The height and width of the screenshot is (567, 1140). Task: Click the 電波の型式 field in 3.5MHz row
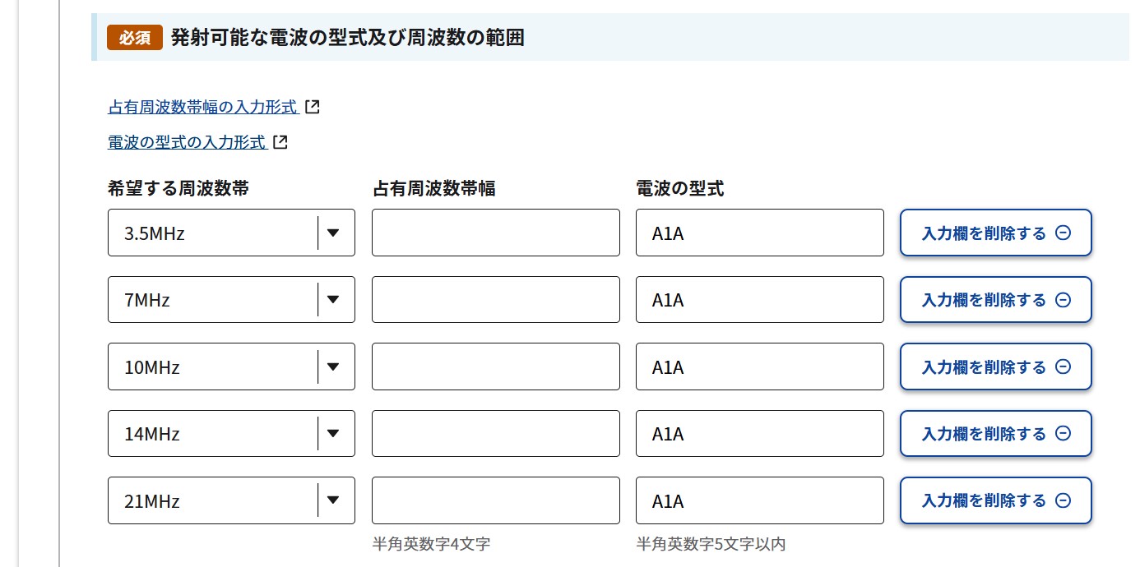[759, 233]
